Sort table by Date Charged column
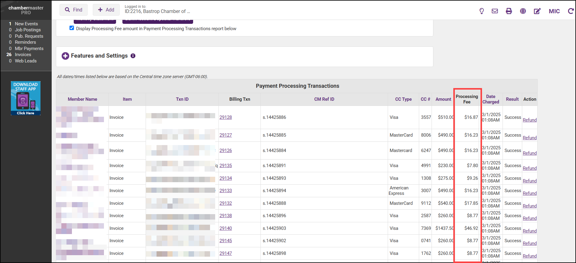This screenshot has width=576, height=263. click(x=490, y=99)
